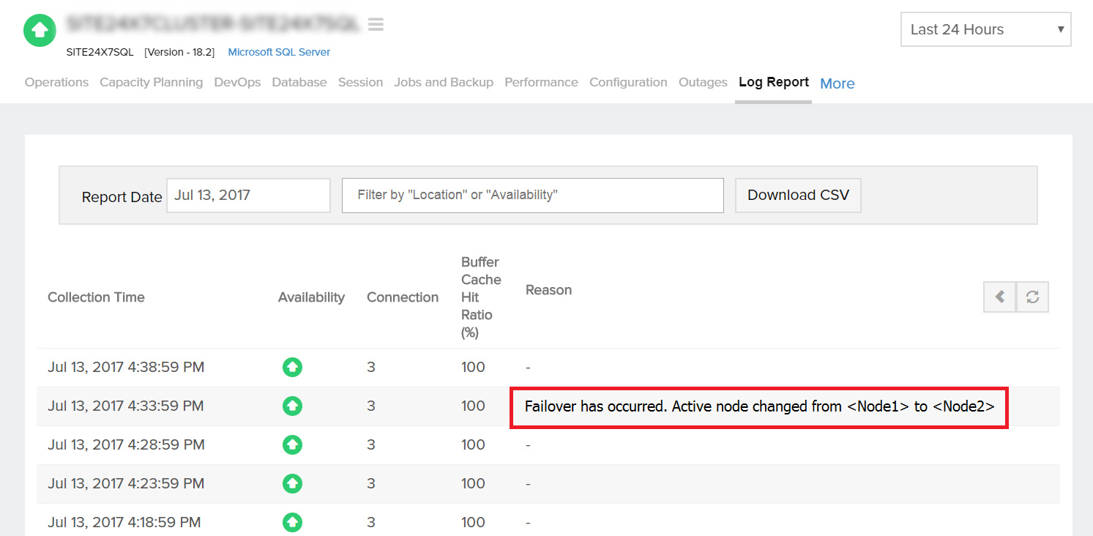1093x536 pixels.
Task: Select the Database tab
Action: pyautogui.click(x=299, y=82)
